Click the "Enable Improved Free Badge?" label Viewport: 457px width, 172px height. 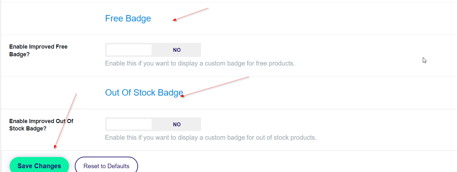(x=38, y=51)
